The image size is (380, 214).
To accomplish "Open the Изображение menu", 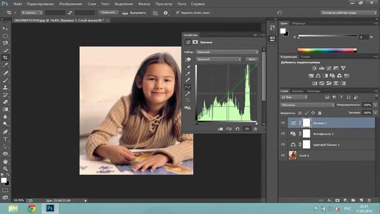I will (71, 4).
